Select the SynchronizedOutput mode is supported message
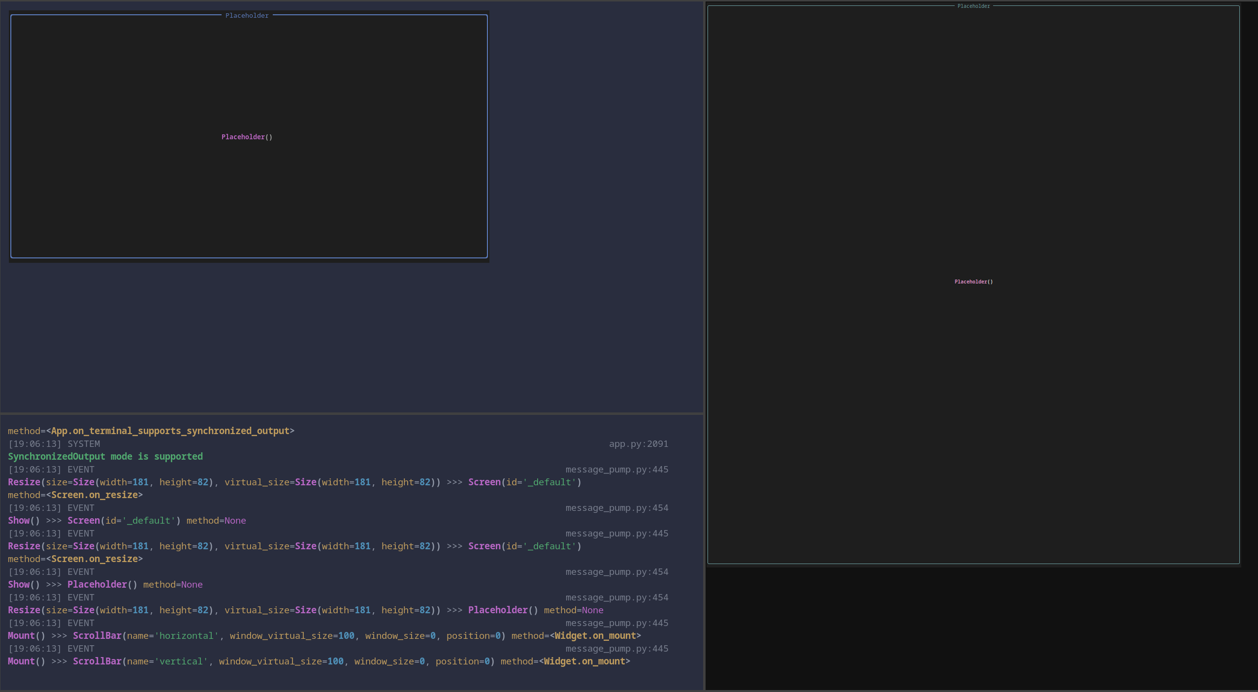The width and height of the screenshot is (1258, 692). (x=105, y=456)
